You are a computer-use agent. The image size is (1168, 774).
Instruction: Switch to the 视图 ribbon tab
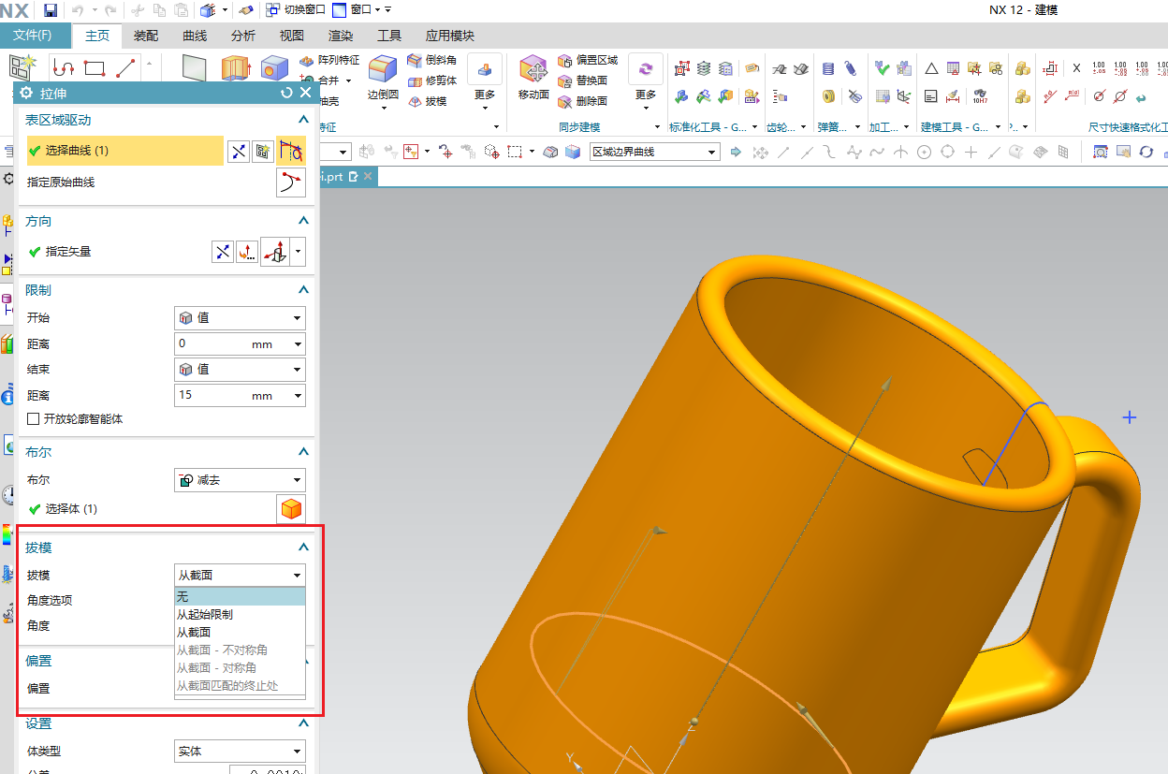pos(292,36)
